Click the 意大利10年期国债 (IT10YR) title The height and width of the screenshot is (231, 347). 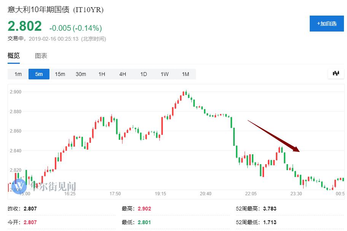click(56, 10)
